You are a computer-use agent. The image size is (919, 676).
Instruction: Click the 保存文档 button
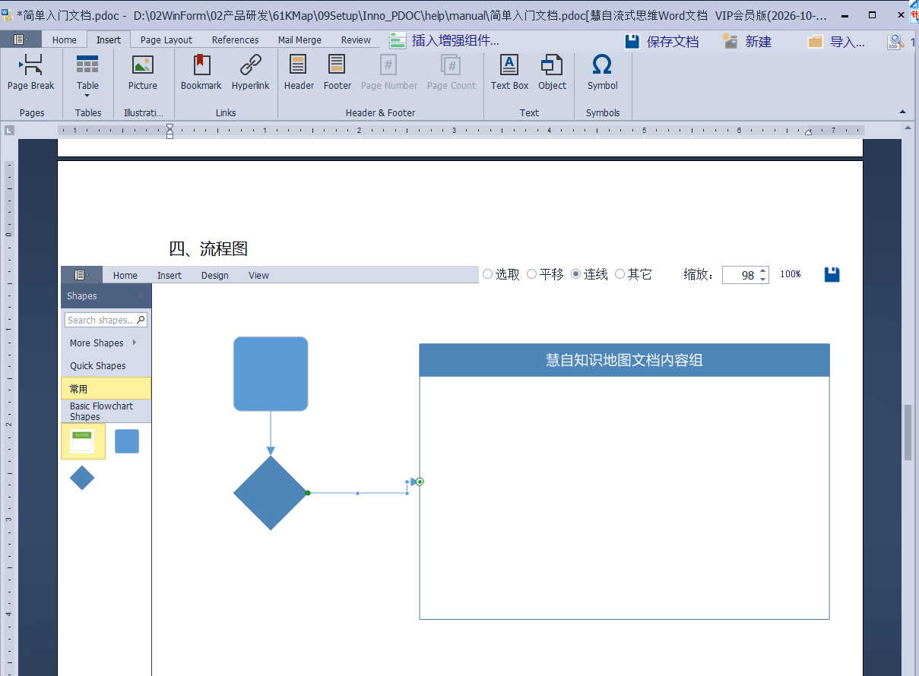coord(661,42)
